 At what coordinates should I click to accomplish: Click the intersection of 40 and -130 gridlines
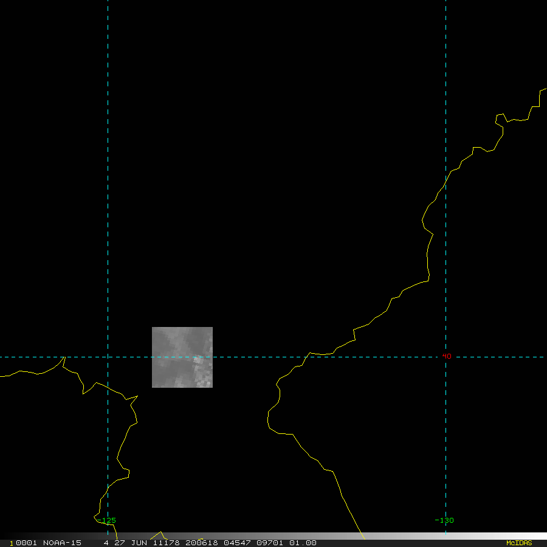pyautogui.click(x=446, y=357)
